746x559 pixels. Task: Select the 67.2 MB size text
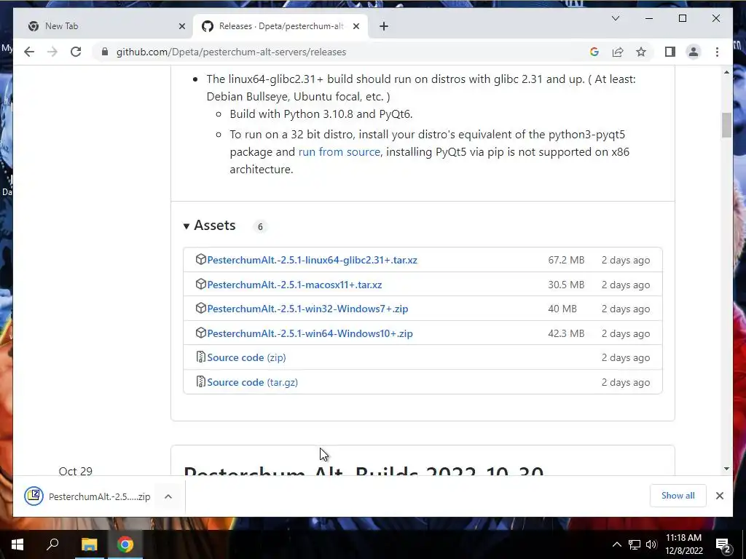pos(566,260)
